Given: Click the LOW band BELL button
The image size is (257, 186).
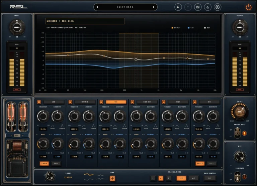Looking at the screenshot, I should [x=56, y=163].
